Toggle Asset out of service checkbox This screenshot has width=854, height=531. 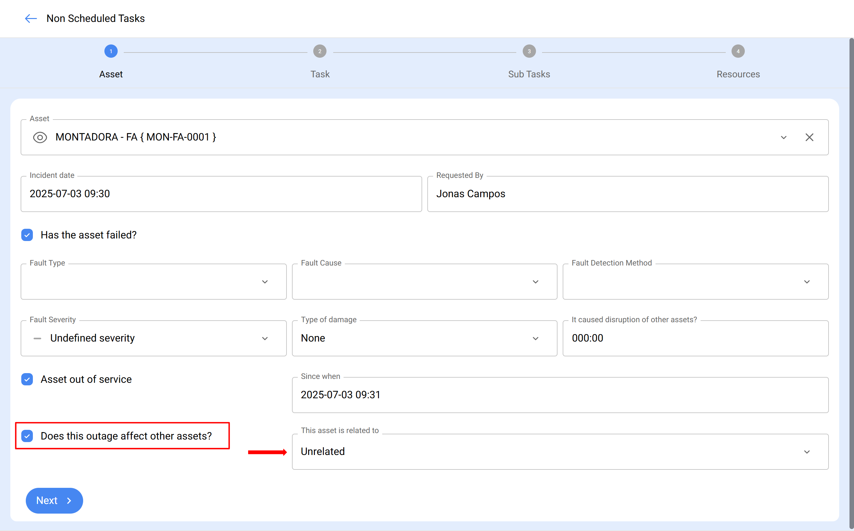click(27, 379)
